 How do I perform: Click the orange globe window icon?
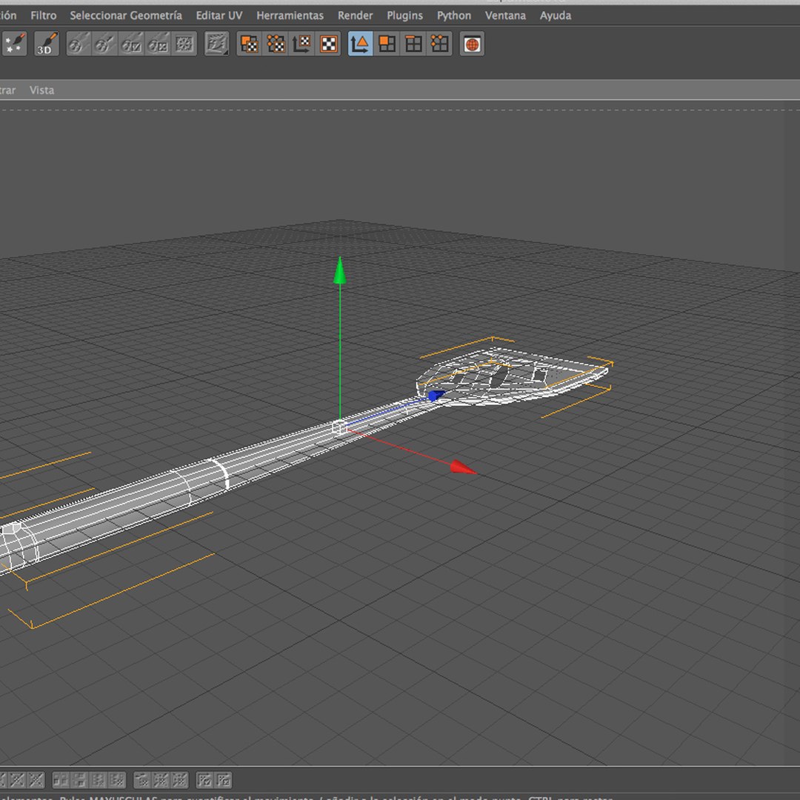click(x=472, y=44)
